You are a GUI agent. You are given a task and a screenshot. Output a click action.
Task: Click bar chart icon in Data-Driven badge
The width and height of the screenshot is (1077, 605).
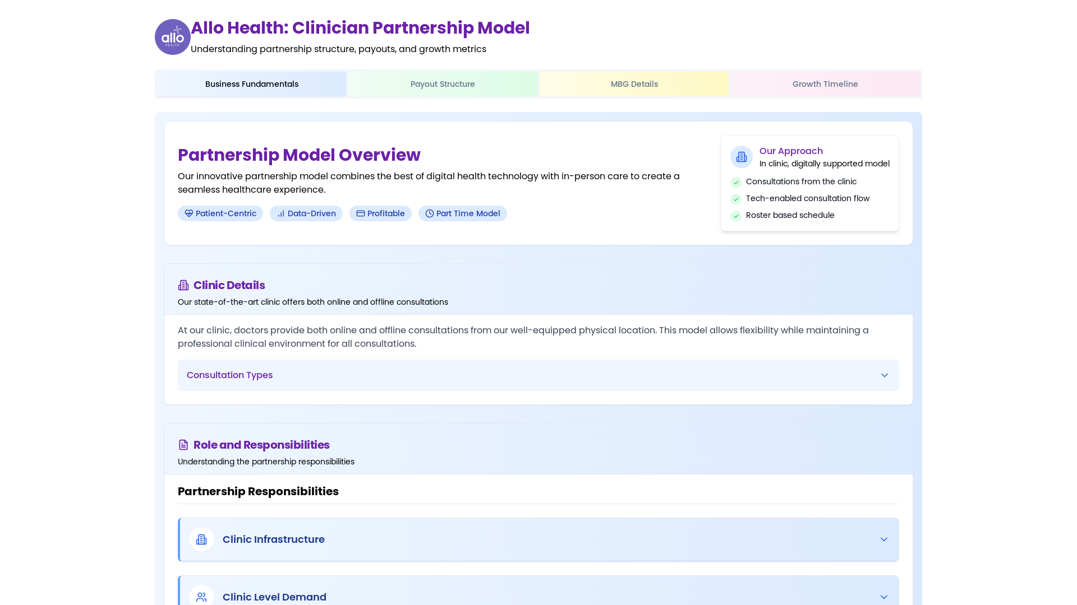(x=281, y=213)
